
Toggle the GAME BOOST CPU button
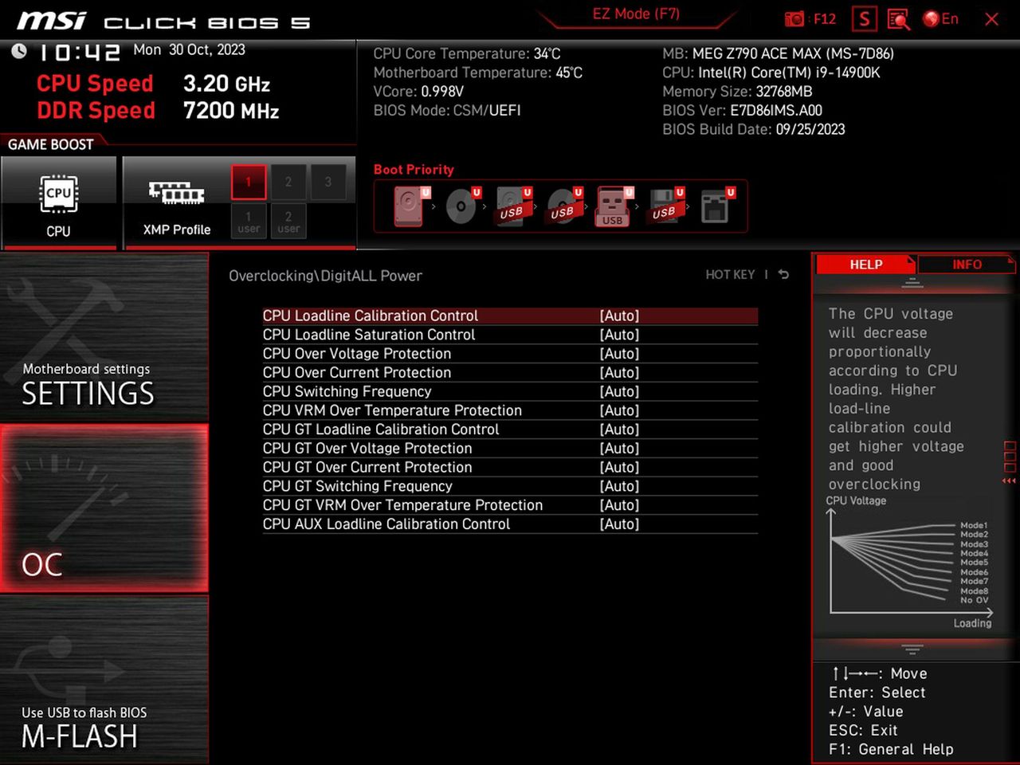(x=59, y=203)
